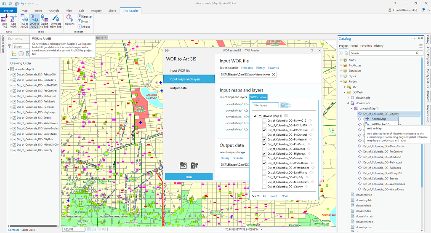The width and height of the screenshot is (431, 233).
Task: Click the Catalog pane menu hamburger icon
Action: click(x=420, y=46)
